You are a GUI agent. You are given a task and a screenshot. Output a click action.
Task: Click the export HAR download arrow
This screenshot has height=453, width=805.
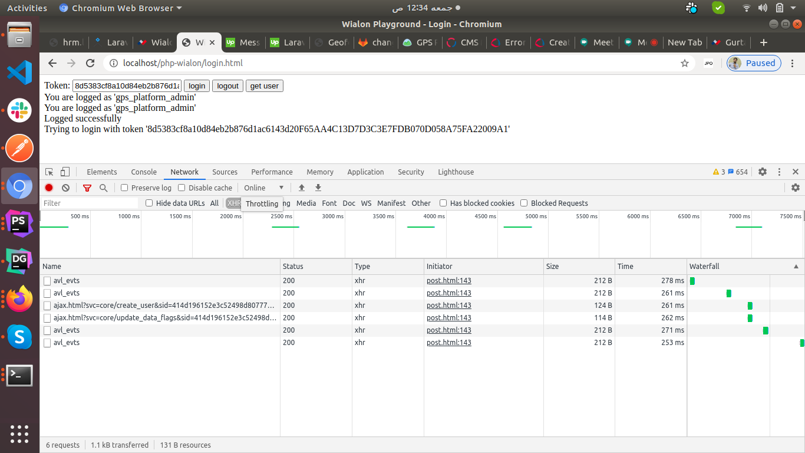pos(318,188)
